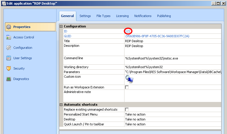Viewport: 227px width, 134px height.
Task: Collapse the Automatic shortcuts section
Action: [61, 105]
